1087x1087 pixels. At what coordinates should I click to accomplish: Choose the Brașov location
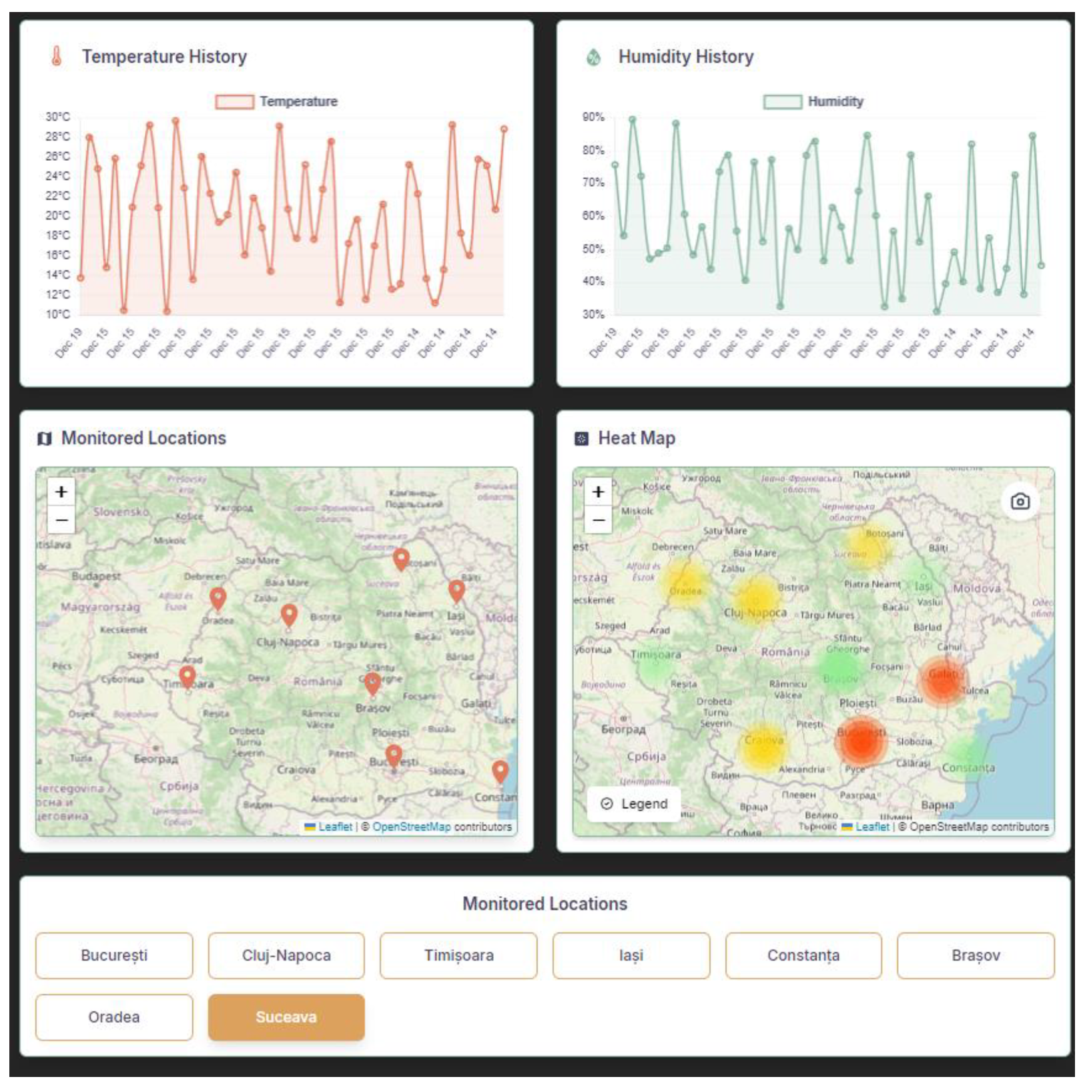click(975, 956)
